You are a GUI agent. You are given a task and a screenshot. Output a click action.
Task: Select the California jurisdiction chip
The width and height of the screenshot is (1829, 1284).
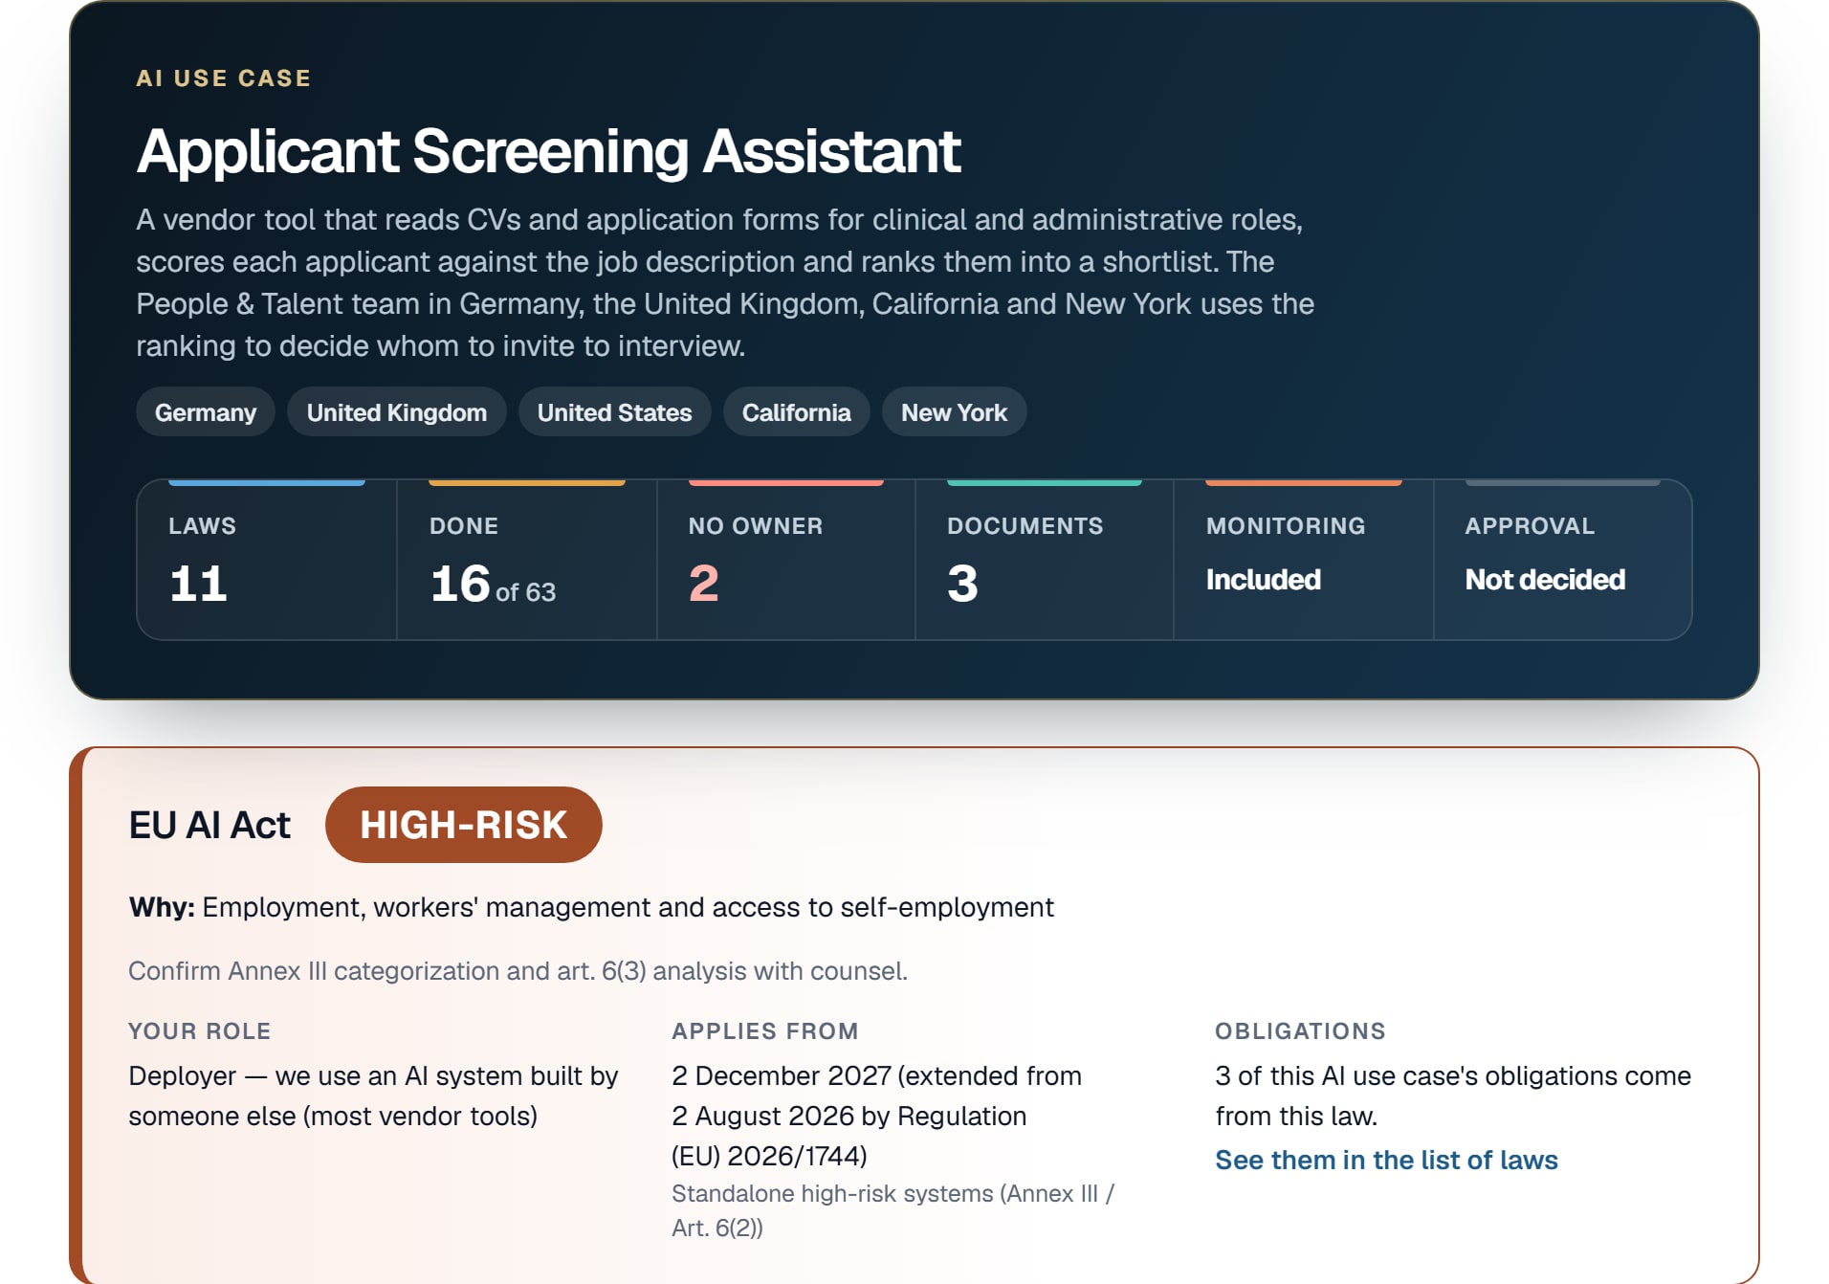[796, 412]
